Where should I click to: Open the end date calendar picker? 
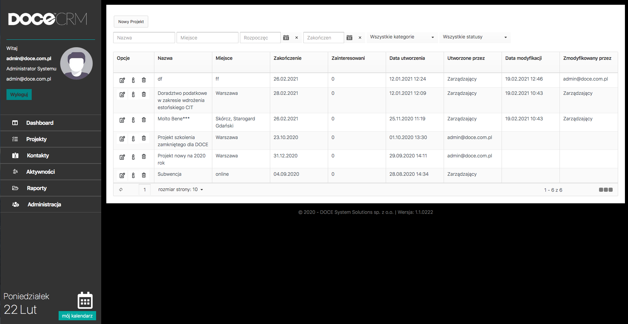[x=349, y=38]
